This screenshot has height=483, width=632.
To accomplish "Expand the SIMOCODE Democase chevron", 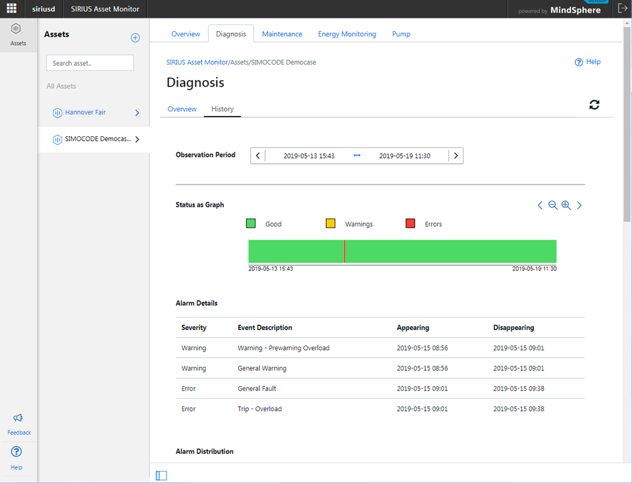I will click(137, 139).
